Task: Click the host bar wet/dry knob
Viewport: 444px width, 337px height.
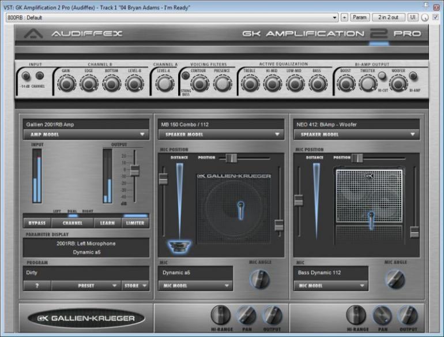Action: tap(425, 17)
